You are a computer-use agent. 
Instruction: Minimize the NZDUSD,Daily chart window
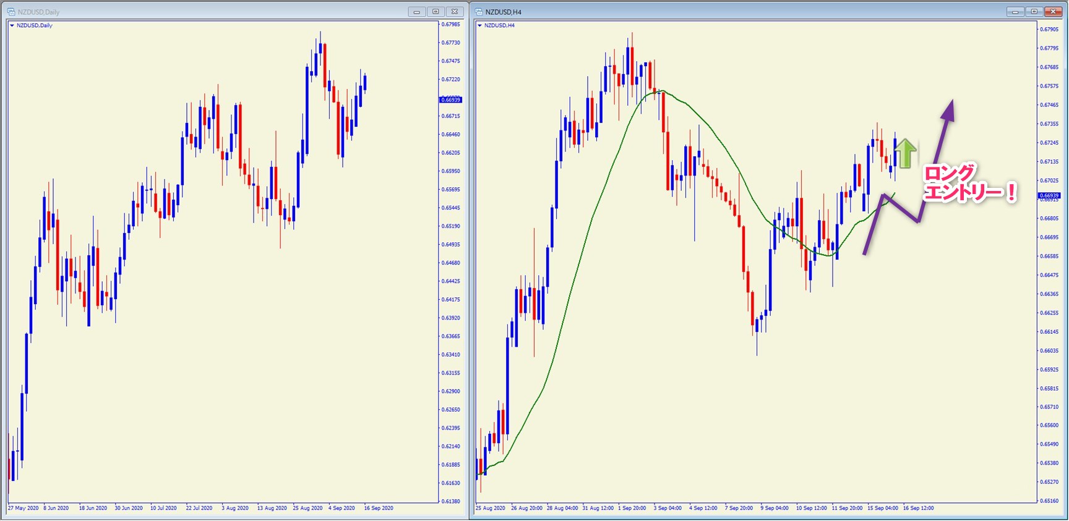click(416, 12)
